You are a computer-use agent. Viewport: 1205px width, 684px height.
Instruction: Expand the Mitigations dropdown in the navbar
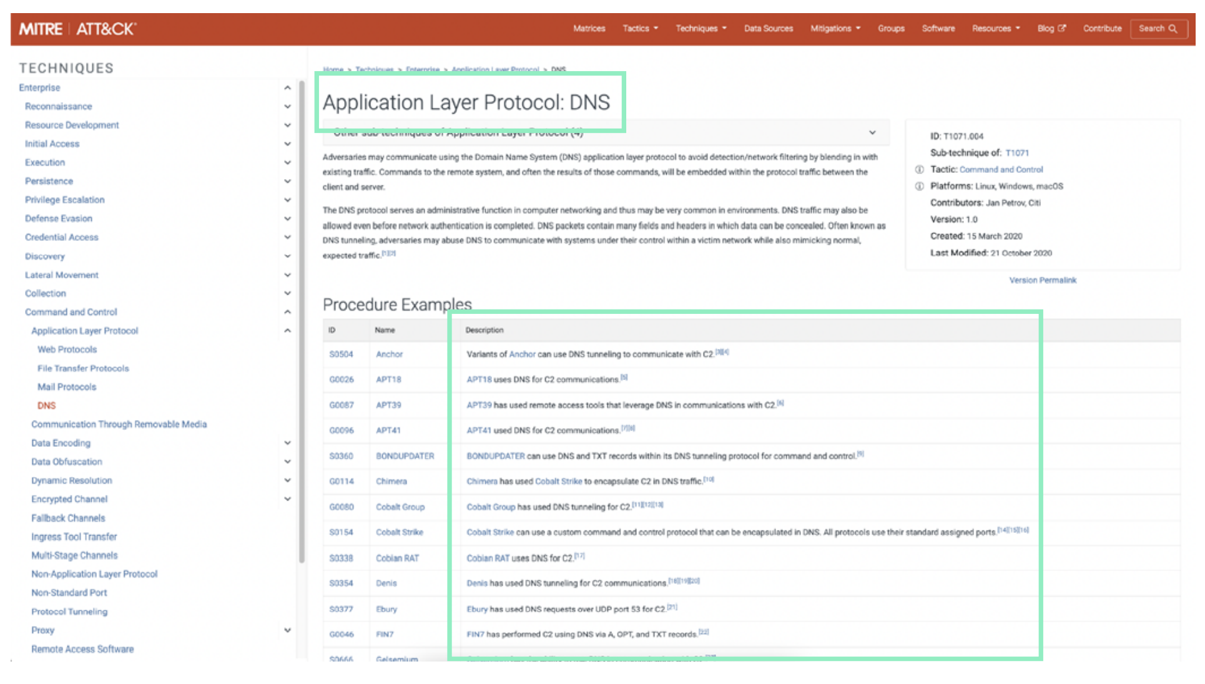[x=835, y=28]
